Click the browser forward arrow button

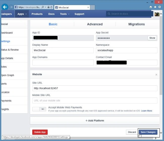[x=11, y=7]
